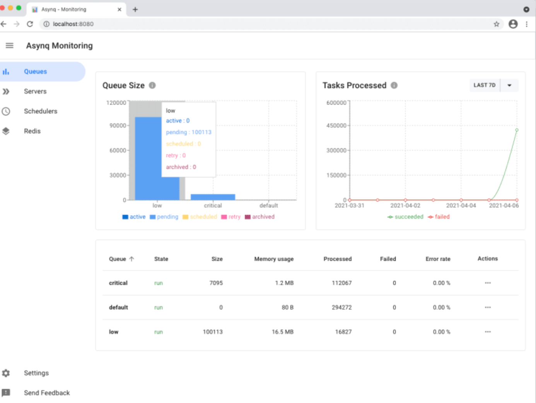Click the Redis layers icon
The image size is (536, 403).
[x=6, y=131]
